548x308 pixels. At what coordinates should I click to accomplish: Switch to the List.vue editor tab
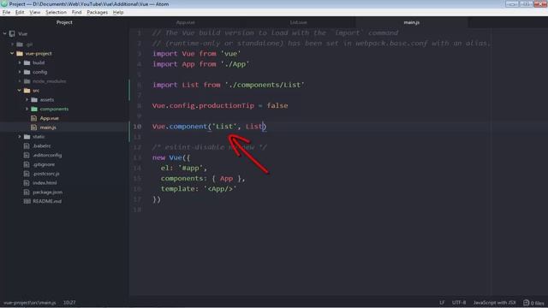299,22
